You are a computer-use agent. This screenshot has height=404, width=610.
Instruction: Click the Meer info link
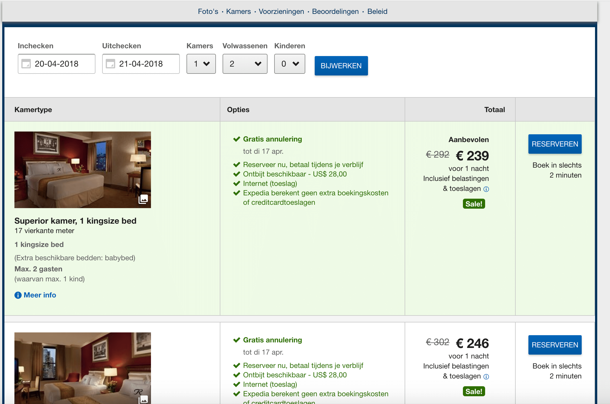40,295
